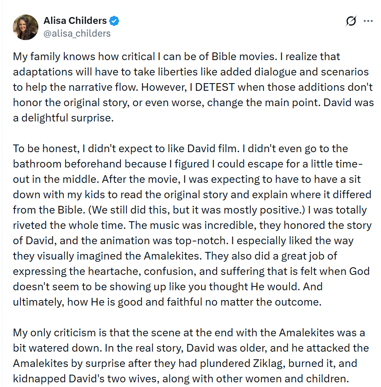Open Grok explain-this-post icon
This screenshot has width=381, height=387.
click(x=351, y=21)
